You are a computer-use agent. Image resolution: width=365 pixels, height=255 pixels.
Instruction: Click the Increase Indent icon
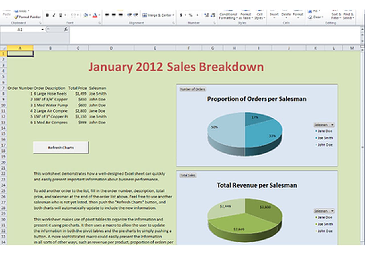point(136,15)
